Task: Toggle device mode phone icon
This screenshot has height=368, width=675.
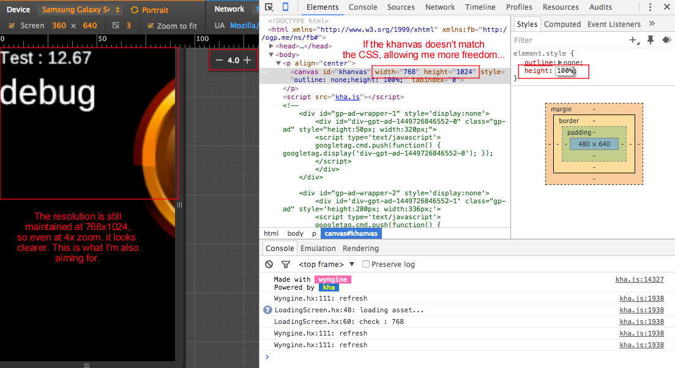Action: [x=285, y=7]
